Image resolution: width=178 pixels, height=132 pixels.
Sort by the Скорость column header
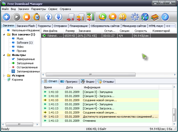point(141,31)
